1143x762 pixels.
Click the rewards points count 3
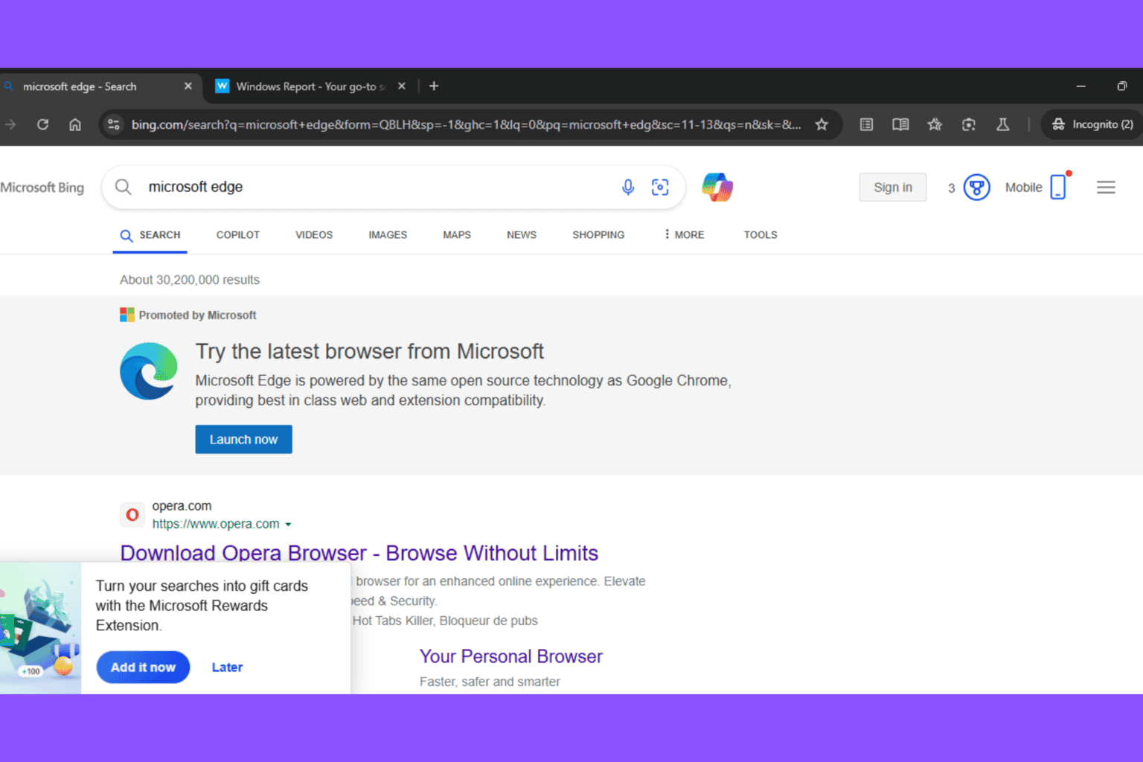coord(951,188)
